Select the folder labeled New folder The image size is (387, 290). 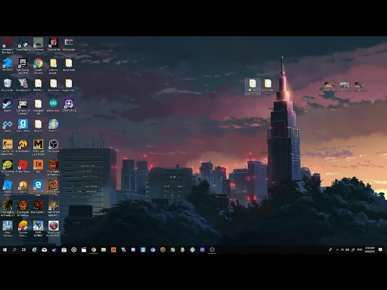pos(53,85)
